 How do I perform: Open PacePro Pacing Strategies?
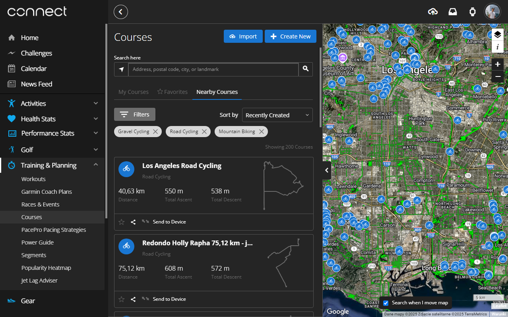click(54, 230)
